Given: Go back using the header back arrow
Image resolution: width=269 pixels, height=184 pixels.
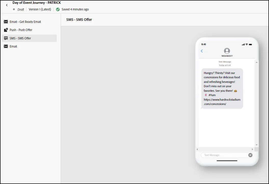Looking at the screenshot, I should pos(7,5).
